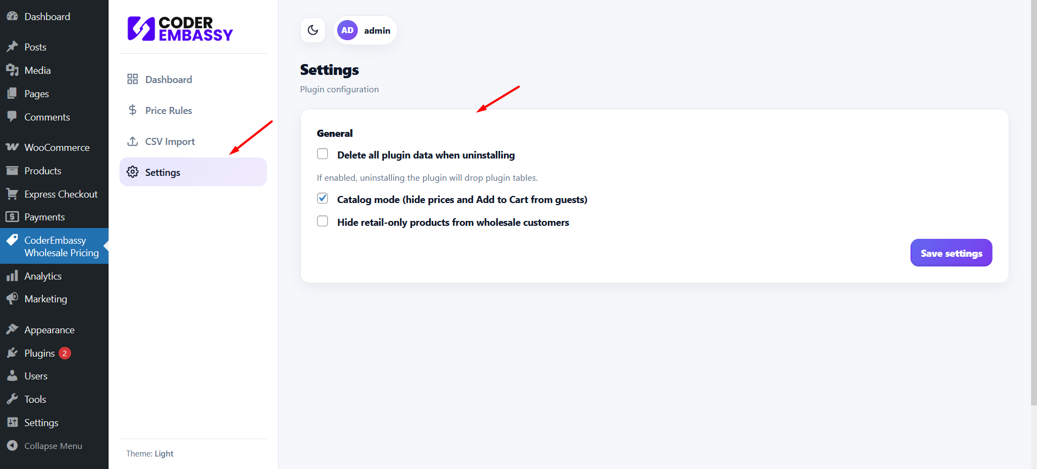Disable the Catalog mode checkbox
Image resolution: width=1037 pixels, height=469 pixels.
[x=323, y=199]
